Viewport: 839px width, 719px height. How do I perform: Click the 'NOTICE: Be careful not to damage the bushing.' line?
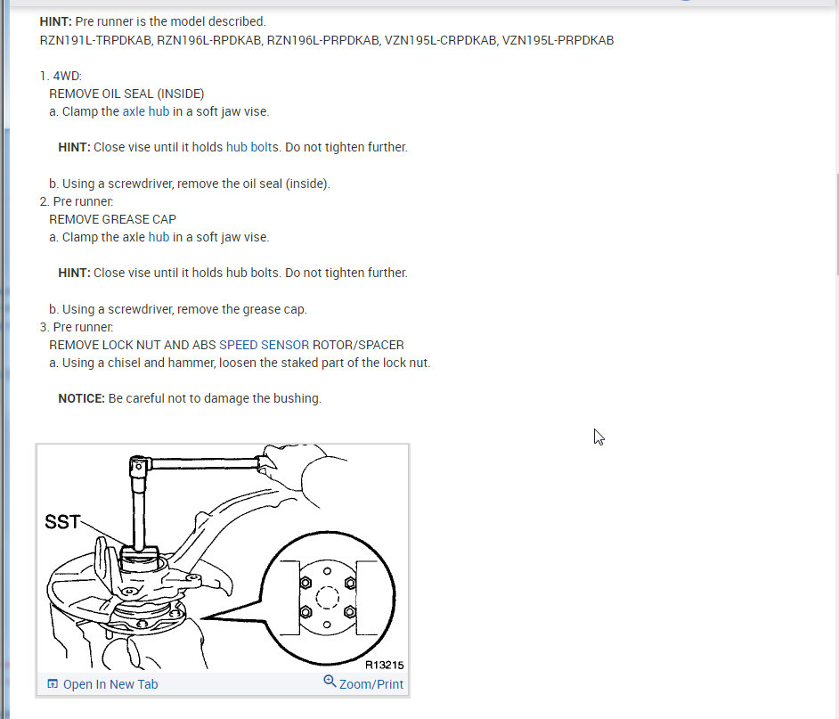click(190, 398)
